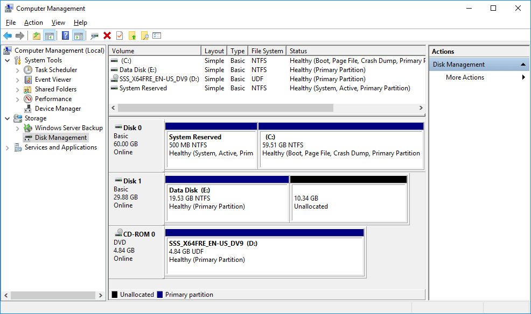Click the red X delete toolbar icon

[107, 35]
